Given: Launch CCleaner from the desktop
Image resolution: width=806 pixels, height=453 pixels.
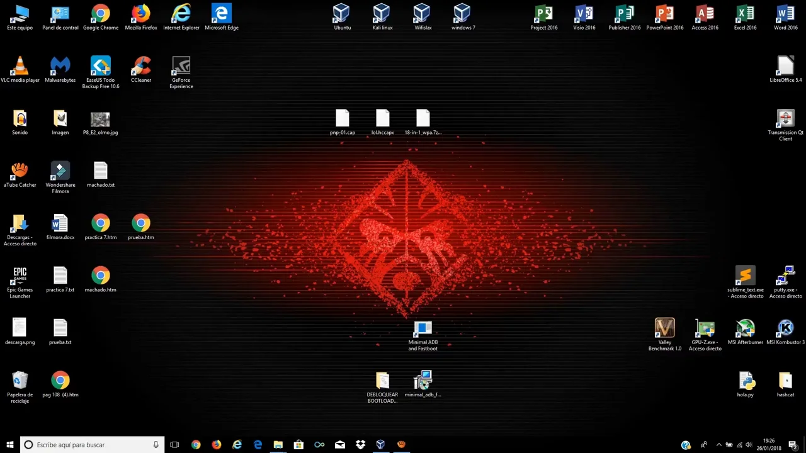Looking at the screenshot, I should 141,67.
